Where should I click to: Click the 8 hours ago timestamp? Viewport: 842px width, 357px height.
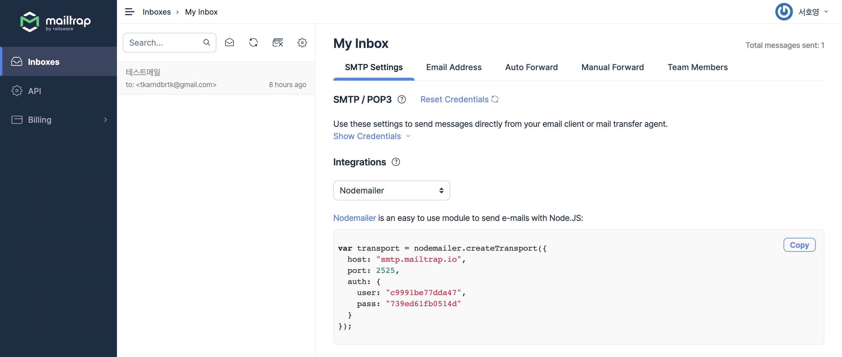pos(287,85)
